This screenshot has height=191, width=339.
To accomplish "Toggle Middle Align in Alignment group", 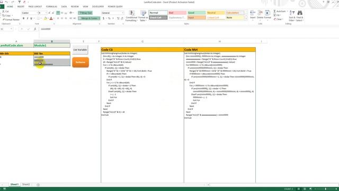I will coord(62,13).
